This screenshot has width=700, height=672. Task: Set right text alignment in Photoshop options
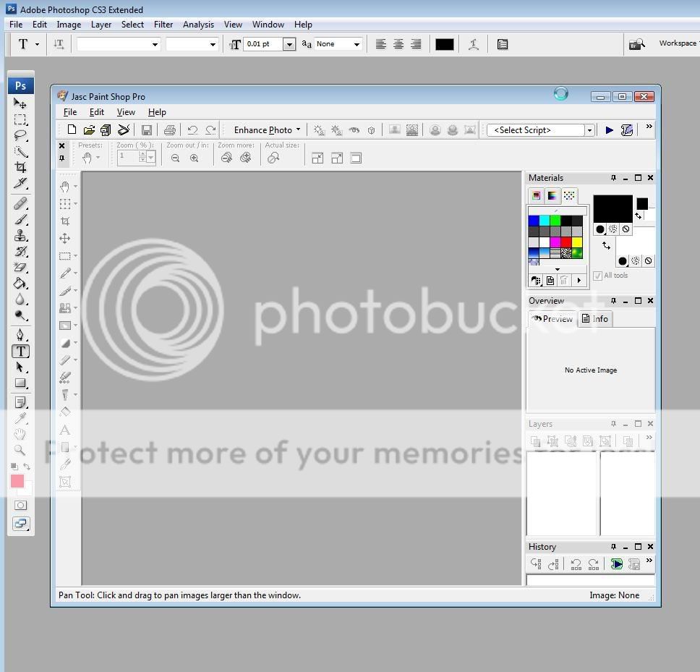point(416,43)
